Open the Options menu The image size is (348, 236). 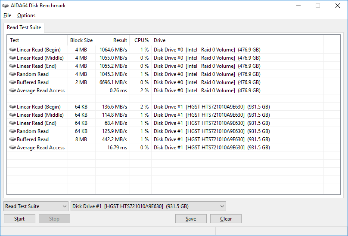pos(26,15)
